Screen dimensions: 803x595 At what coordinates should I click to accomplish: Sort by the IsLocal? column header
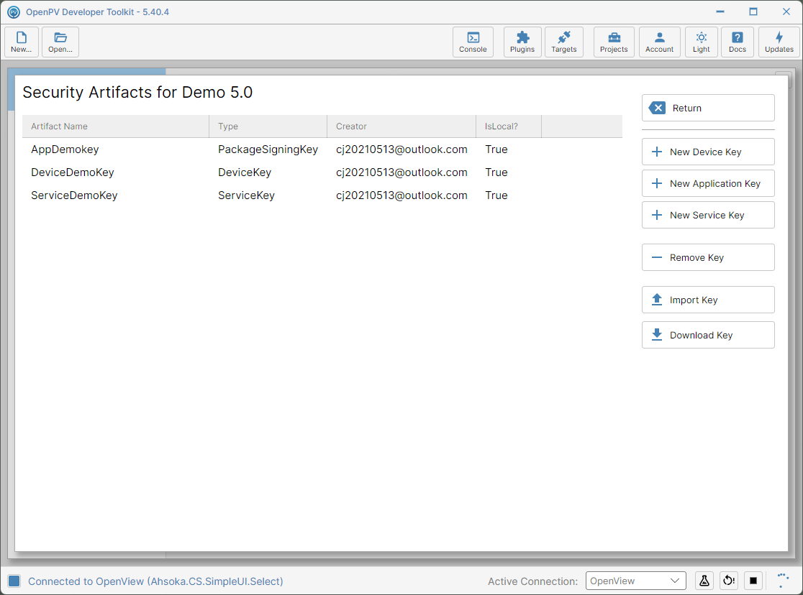(x=509, y=126)
